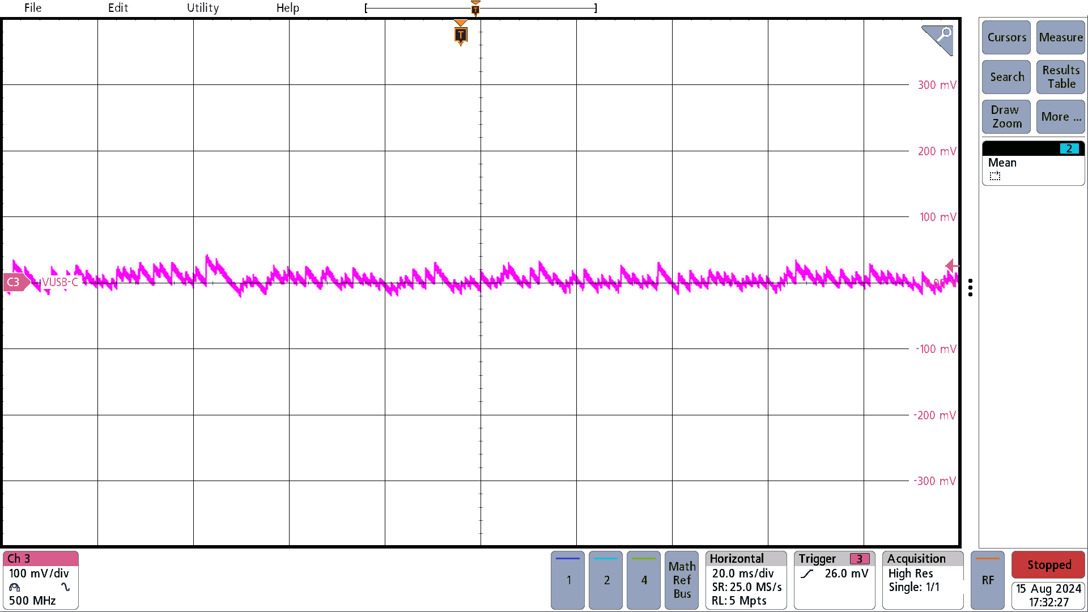Click the Single: 1/1 acquisition count
This screenshot has width=1088, height=612.
pyautogui.click(x=914, y=587)
